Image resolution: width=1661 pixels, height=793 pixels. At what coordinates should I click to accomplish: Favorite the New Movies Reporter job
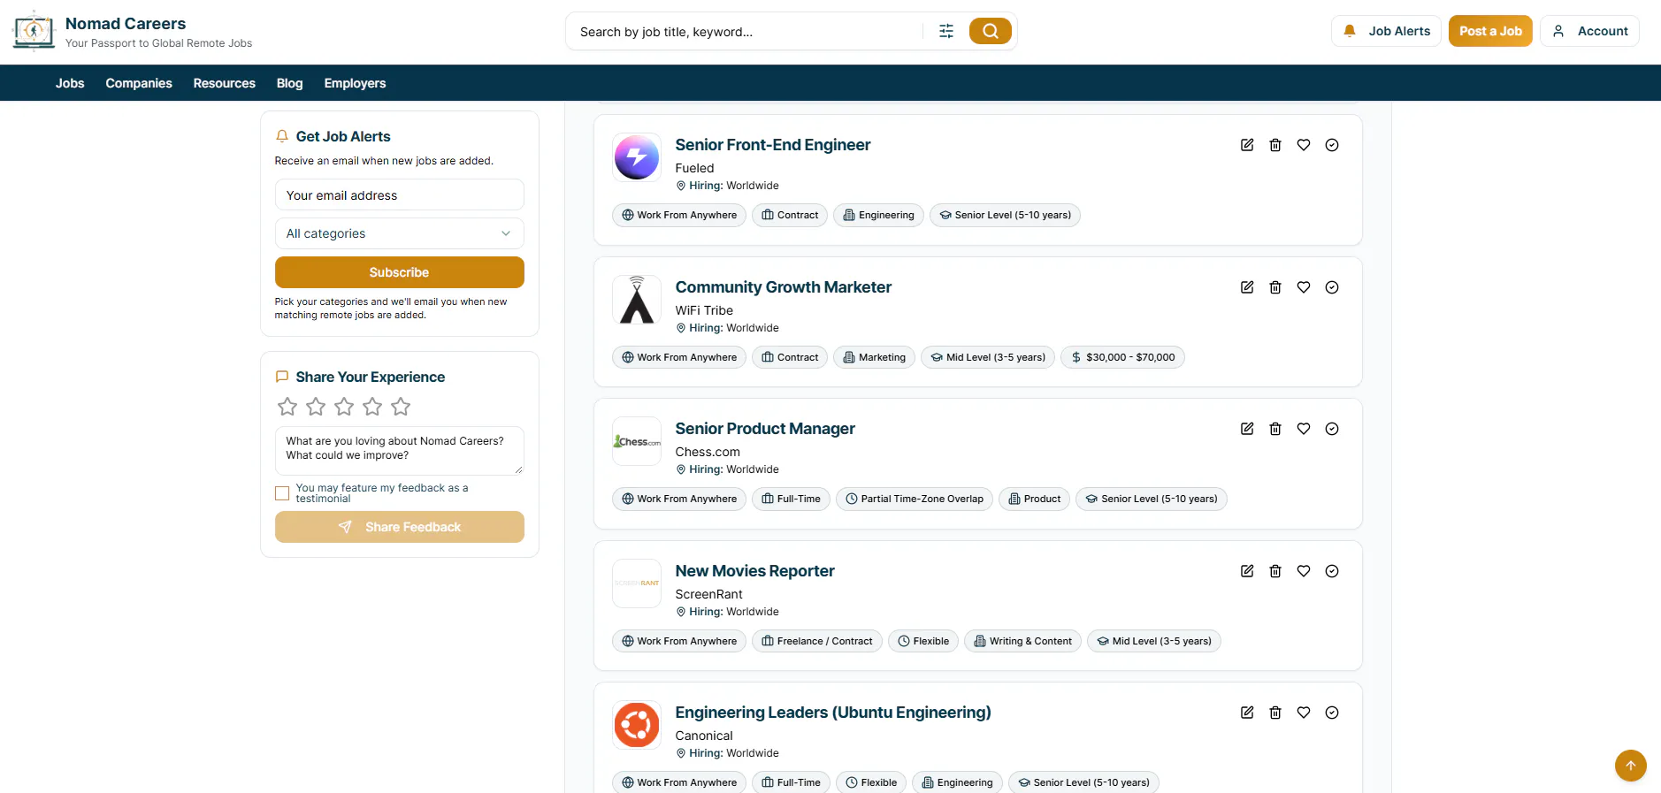tap(1304, 571)
